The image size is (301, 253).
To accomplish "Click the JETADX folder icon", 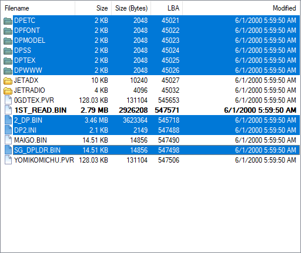I will coord(8,80).
